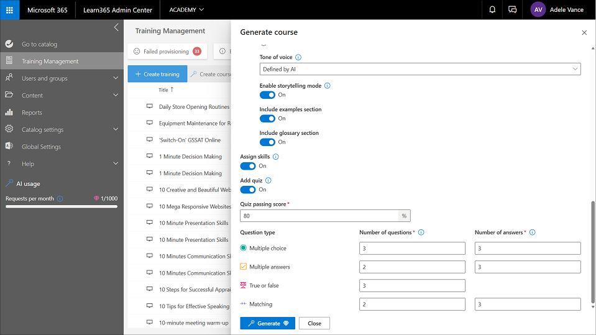The image size is (596, 335).
Task: Close the Generate course panel
Action: [584, 33]
